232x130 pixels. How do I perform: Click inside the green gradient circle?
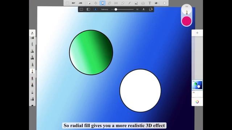click(91, 52)
